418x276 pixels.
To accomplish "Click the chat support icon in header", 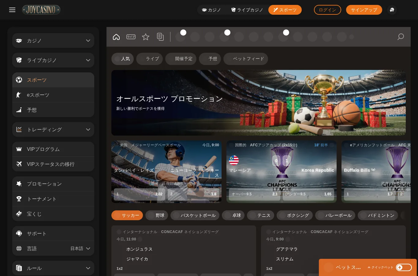I will click(x=392, y=10).
